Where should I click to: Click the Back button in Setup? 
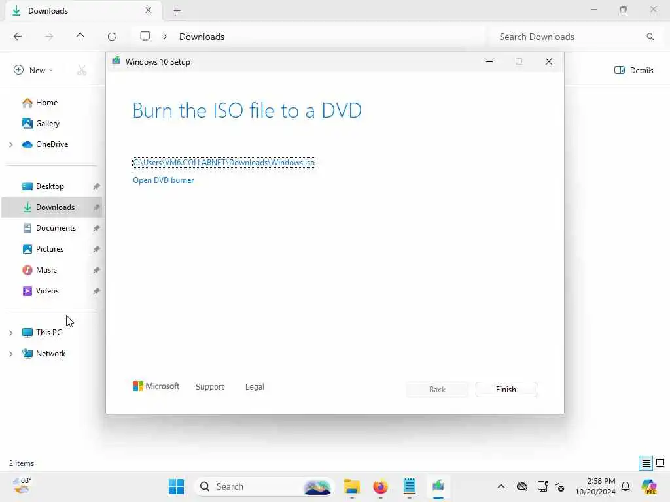(x=437, y=390)
